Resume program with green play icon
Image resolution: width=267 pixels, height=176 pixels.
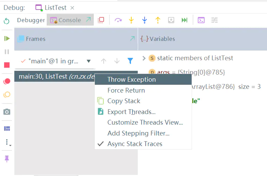tap(7, 38)
